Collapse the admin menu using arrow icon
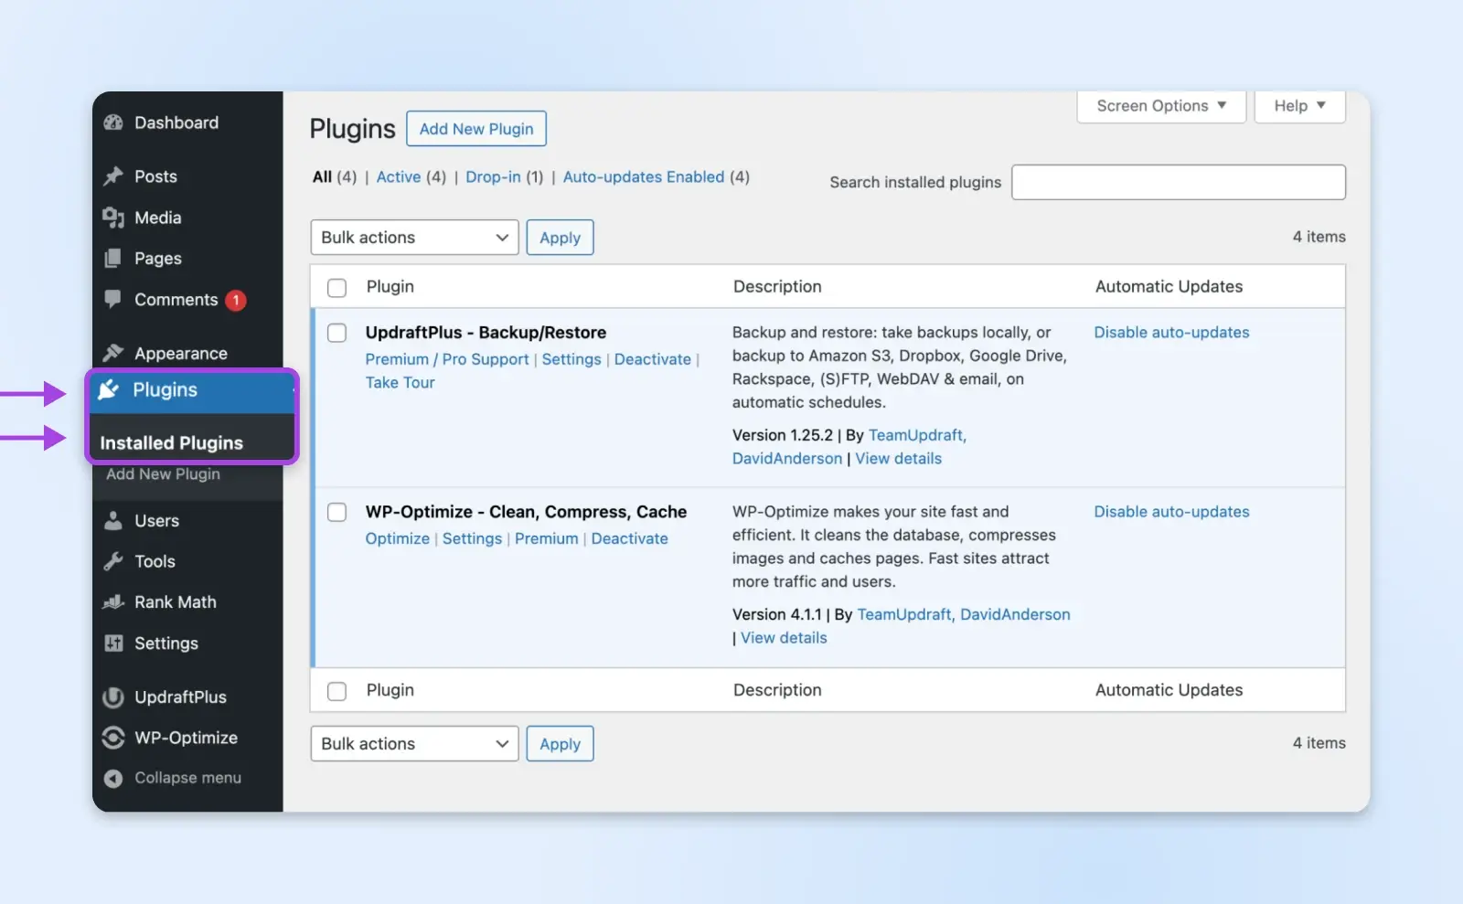1463x904 pixels. [113, 778]
